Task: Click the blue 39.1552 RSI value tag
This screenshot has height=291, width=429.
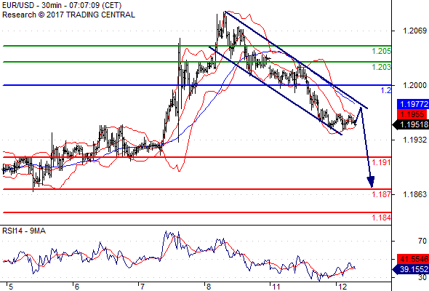Action: point(411,269)
